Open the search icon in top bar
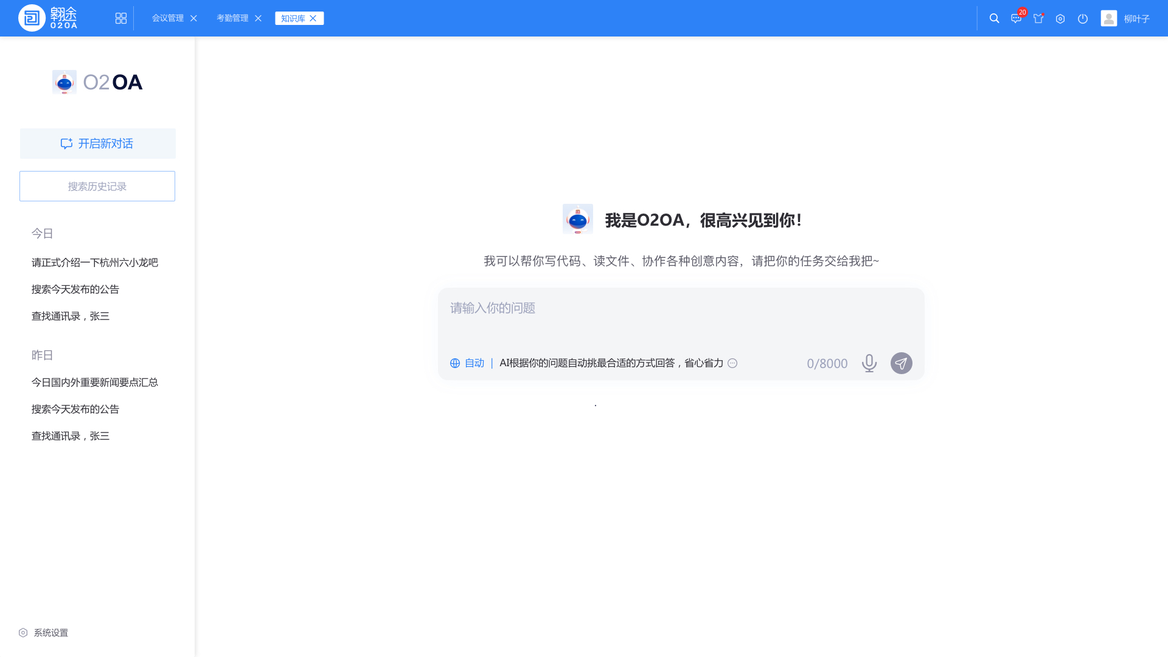Viewport: 1168px width, 657px height. [994, 18]
